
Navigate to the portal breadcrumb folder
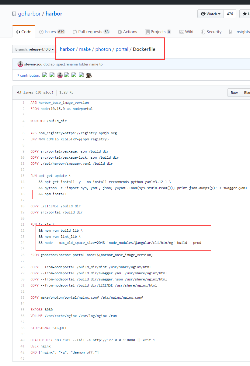(122, 49)
